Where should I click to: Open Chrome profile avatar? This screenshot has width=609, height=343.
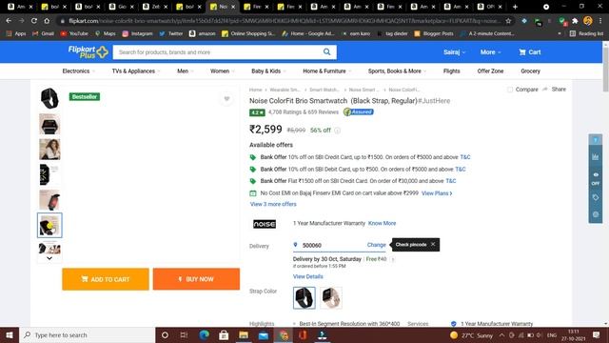pos(588,21)
